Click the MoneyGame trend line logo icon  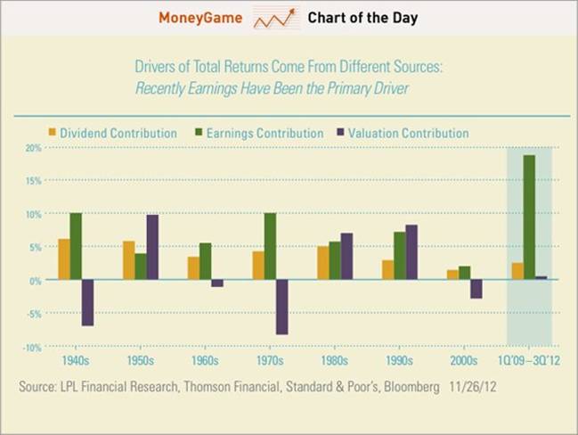[x=273, y=18]
